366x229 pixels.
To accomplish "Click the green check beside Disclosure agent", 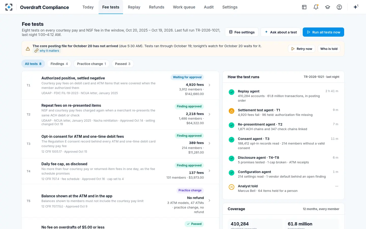I will 232,159.
